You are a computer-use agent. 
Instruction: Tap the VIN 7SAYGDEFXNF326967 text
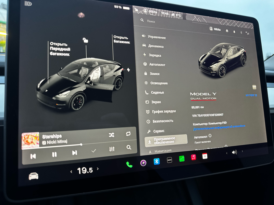(208, 115)
